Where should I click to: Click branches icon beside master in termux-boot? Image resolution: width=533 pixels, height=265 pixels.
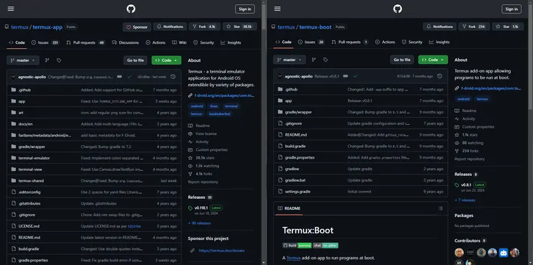314,60
